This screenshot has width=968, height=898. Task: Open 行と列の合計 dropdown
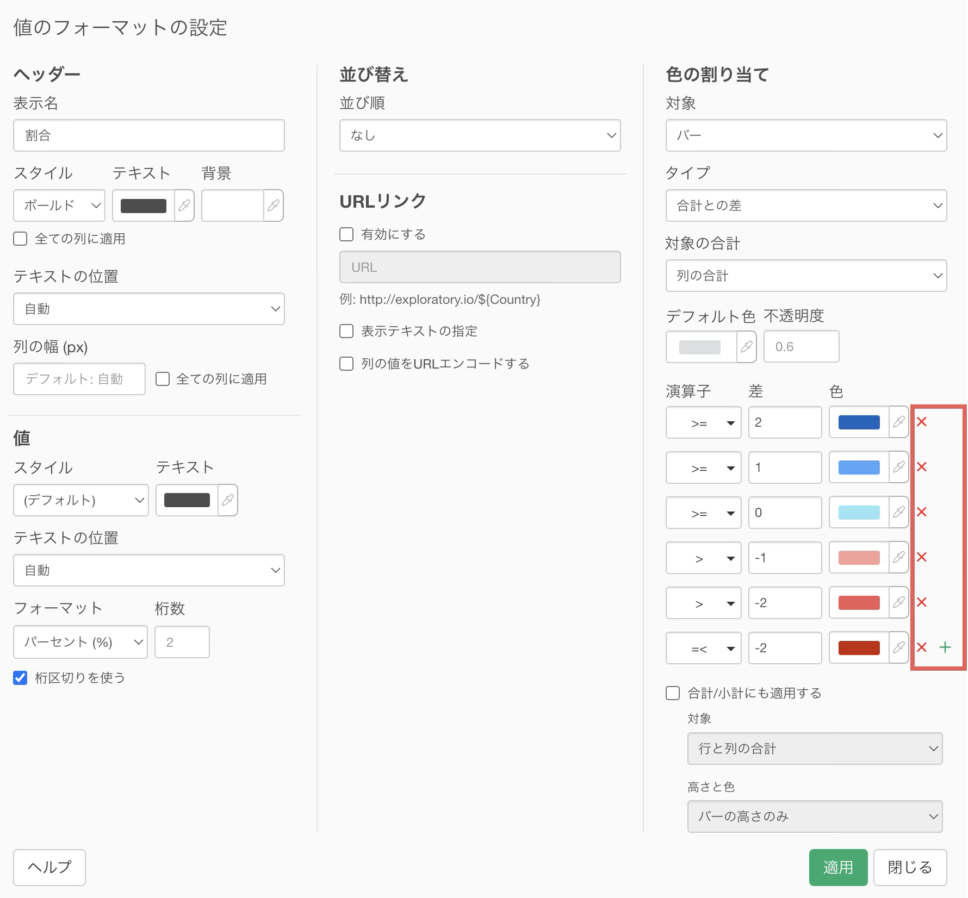(815, 749)
